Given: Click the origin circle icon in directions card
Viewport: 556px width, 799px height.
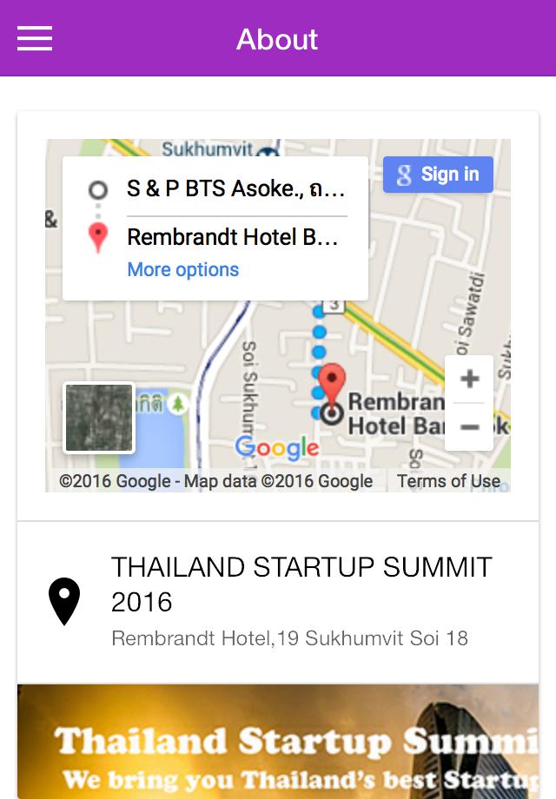Looking at the screenshot, I should point(98,189).
